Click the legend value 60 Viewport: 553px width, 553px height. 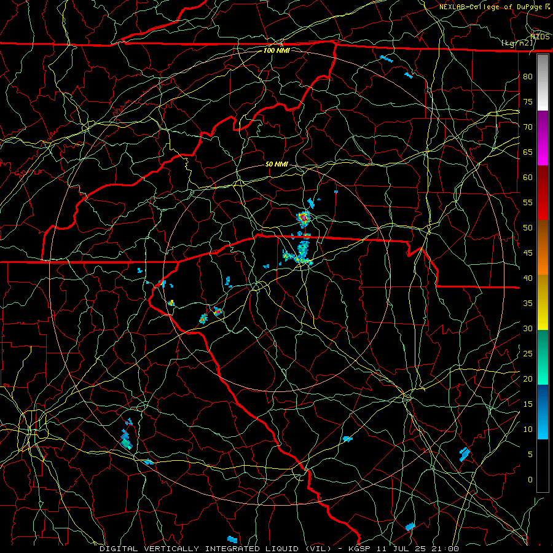528,178
